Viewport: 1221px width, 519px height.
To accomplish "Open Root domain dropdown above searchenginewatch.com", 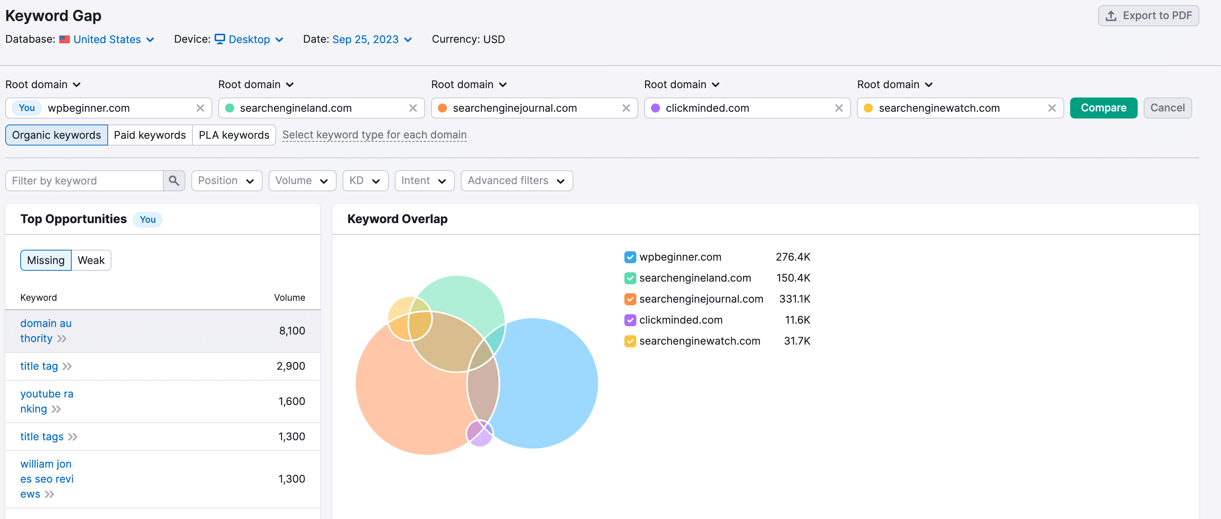I will (895, 84).
